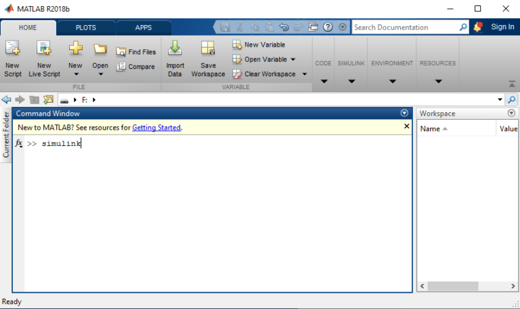The image size is (520, 309).
Task: Click the folder search magnifier icon
Action: point(512,99)
